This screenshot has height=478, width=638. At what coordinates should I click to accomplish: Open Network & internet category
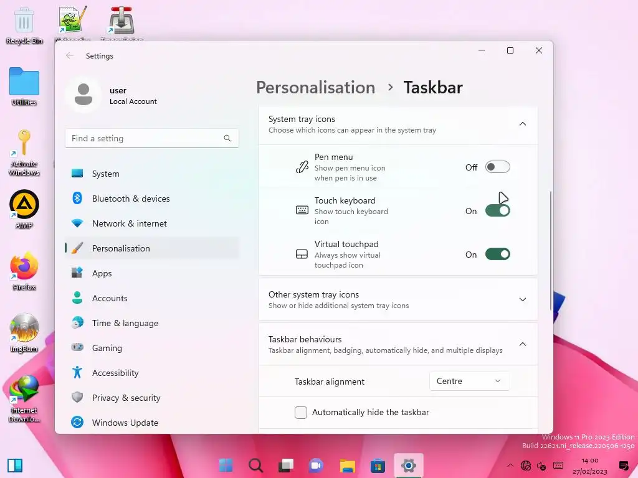point(152,223)
